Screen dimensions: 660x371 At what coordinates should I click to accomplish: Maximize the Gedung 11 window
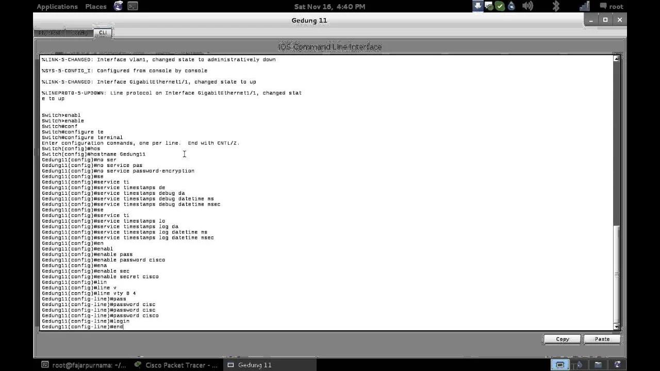coord(605,20)
